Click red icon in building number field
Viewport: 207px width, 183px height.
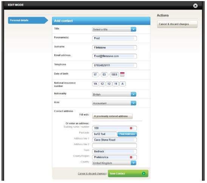pos(131,128)
